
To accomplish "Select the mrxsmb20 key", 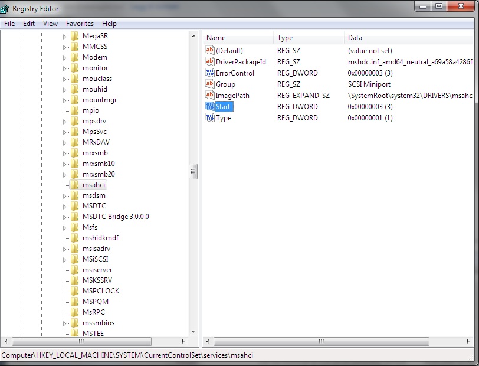I will (x=99, y=174).
